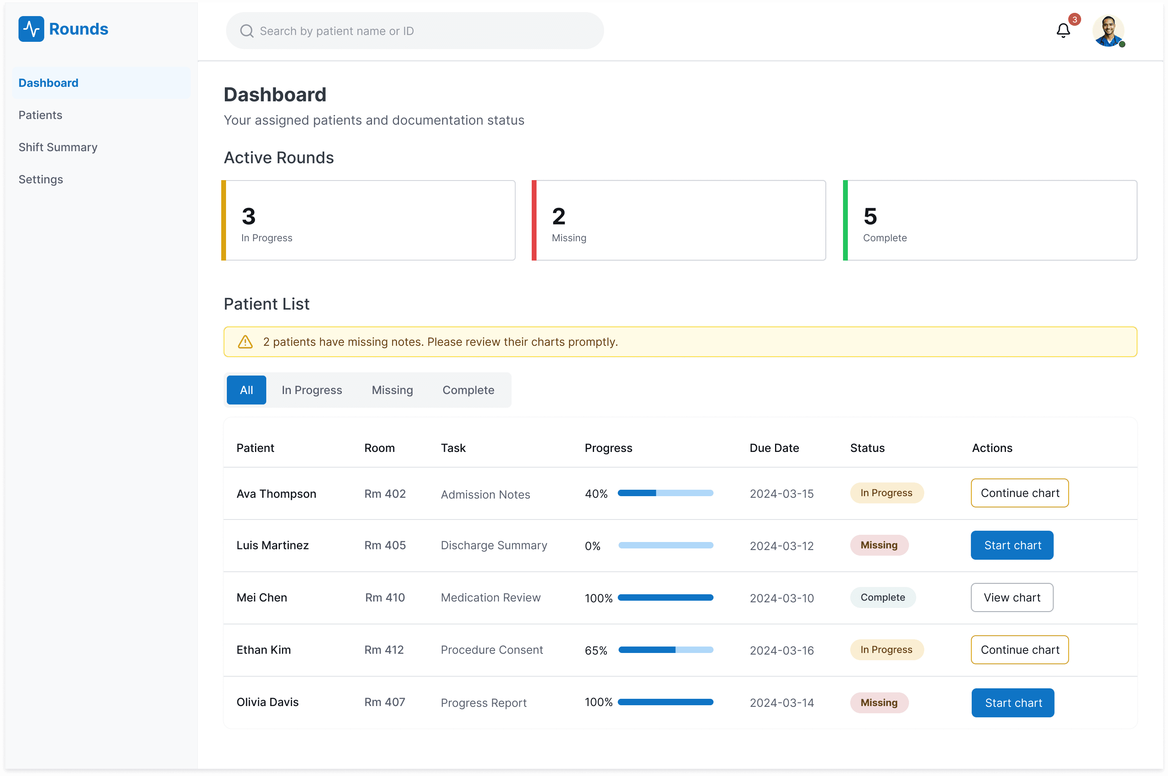Click Ethan Kim's 65% progress bar
Image resolution: width=1168 pixels, height=776 pixels.
[666, 650]
